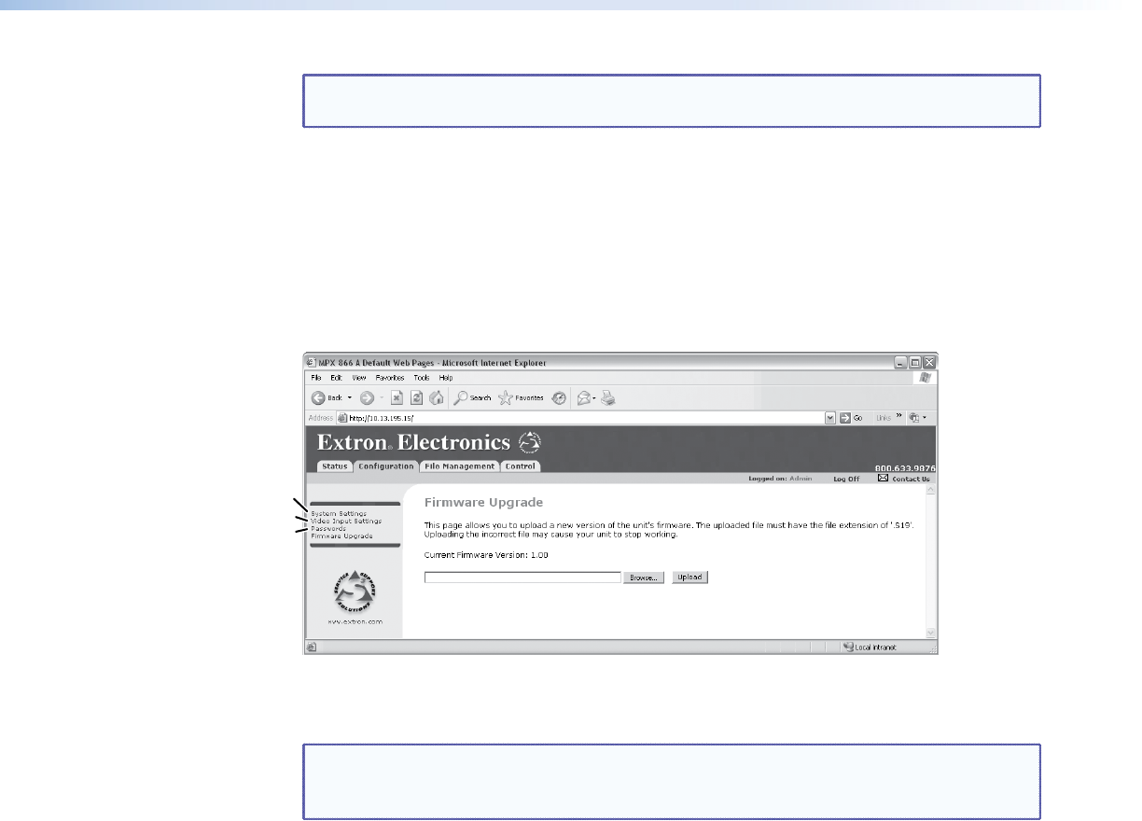Open the View menu
The image size is (1142, 821).
pyautogui.click(x=359, y=378)
